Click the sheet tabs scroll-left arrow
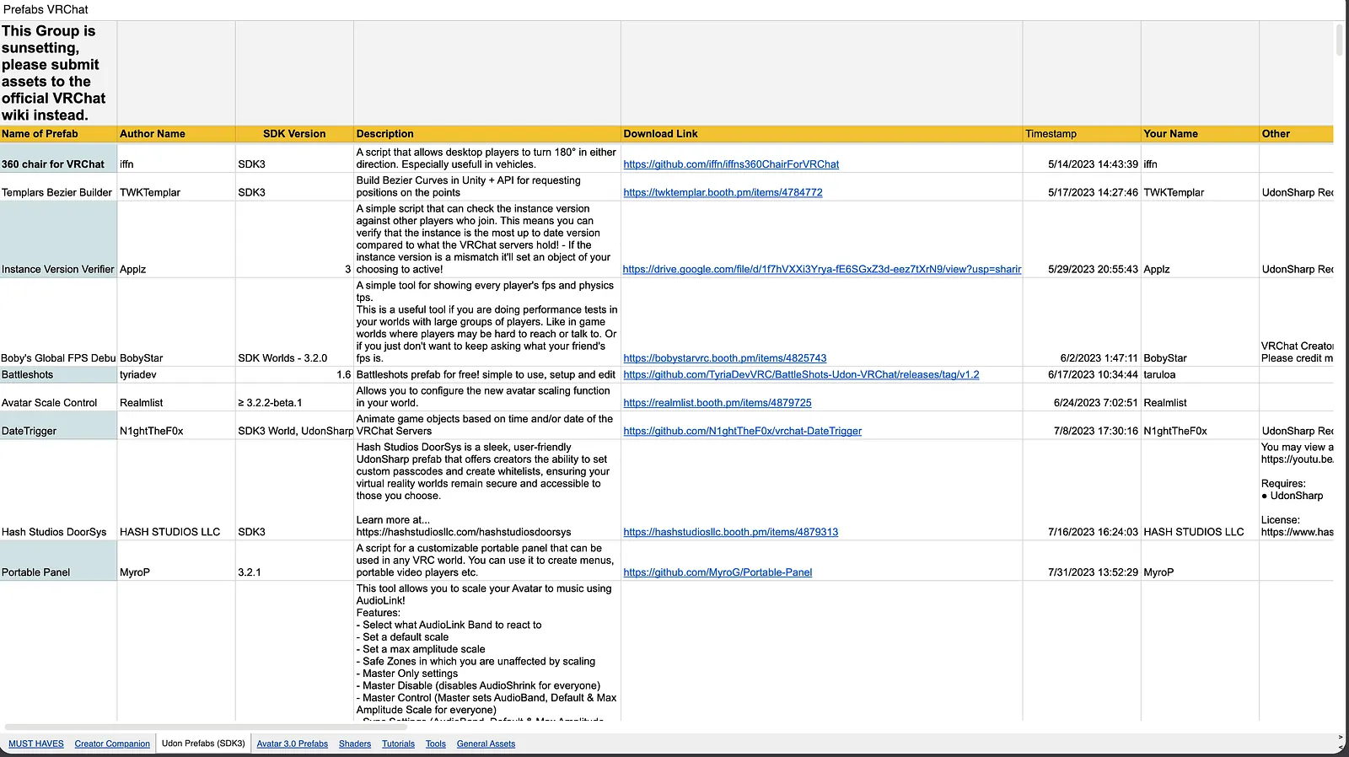This screenshot has width=1349, height=757. (x=1341, y=747)
